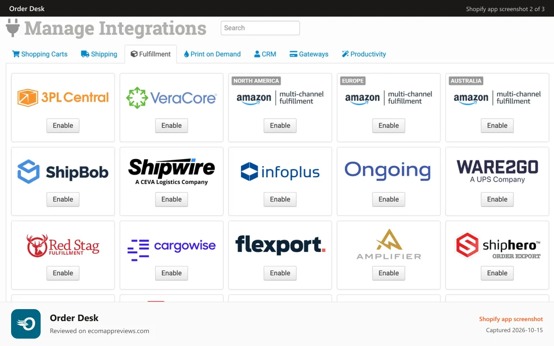554x346 pixels.
Task: Enable the VeraCore integration
Action: tap(171, 125)
